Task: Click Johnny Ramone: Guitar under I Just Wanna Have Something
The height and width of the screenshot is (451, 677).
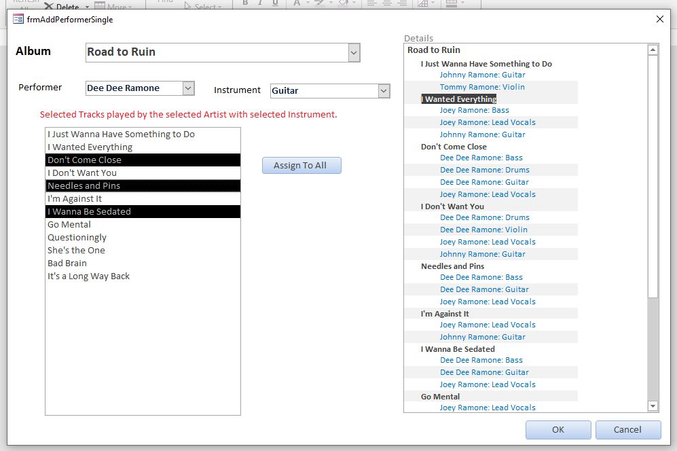Action: tap(483, 75)
